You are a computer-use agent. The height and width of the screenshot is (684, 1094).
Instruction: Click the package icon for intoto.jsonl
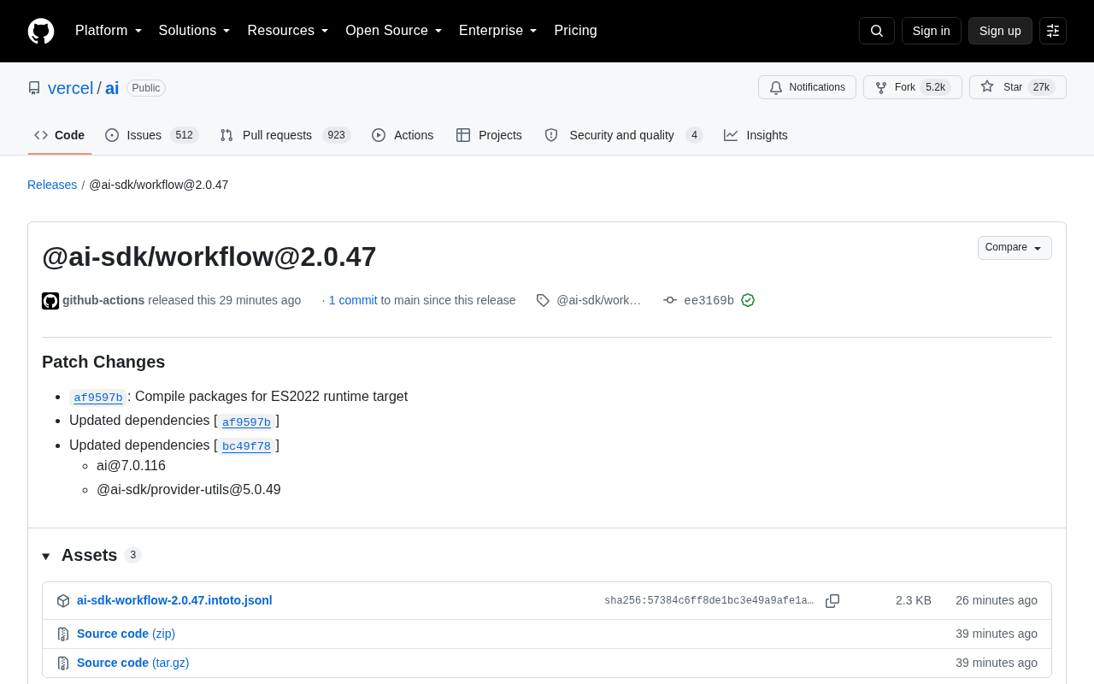[63, 601]
